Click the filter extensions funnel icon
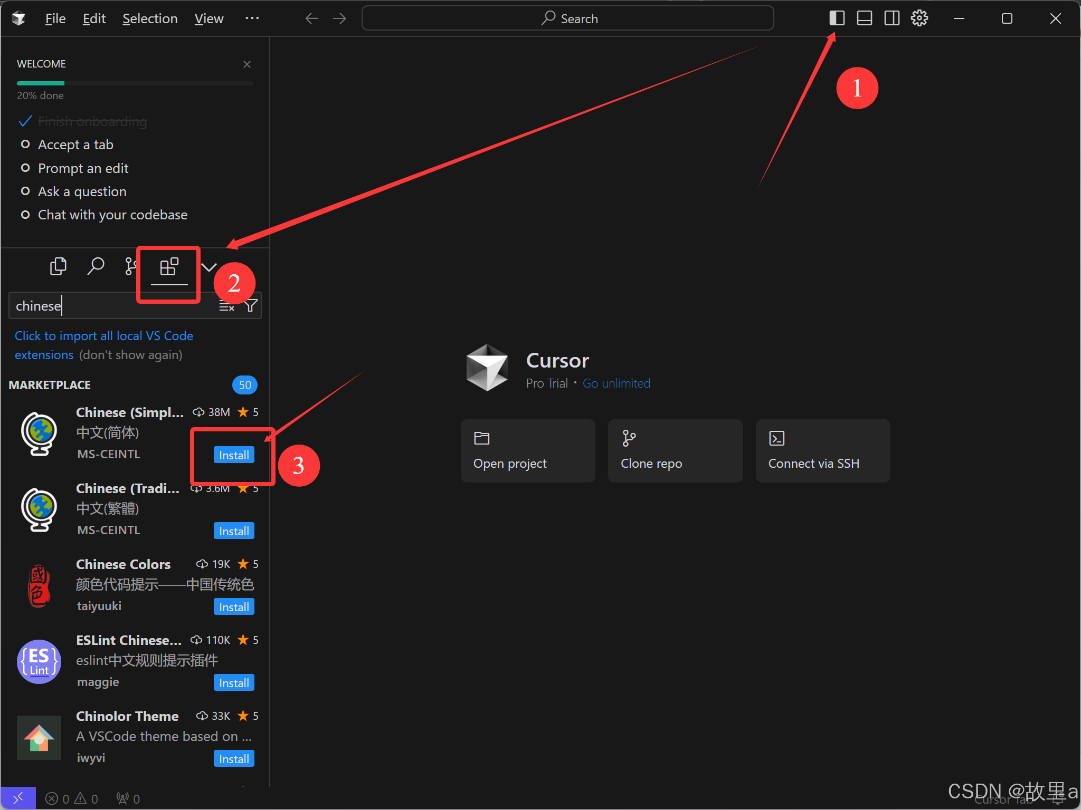The image size is (1081, 810). pos(251,306)
